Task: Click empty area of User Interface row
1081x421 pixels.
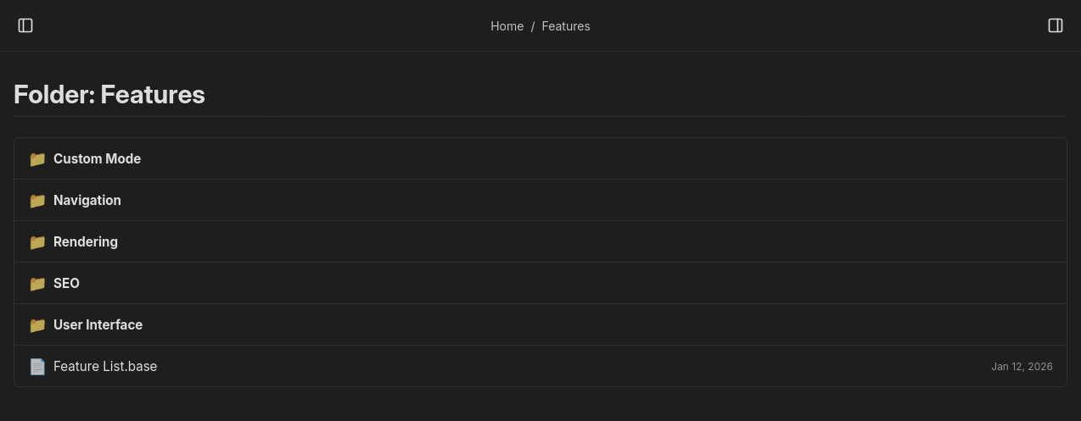Action: tap(594, 325)
